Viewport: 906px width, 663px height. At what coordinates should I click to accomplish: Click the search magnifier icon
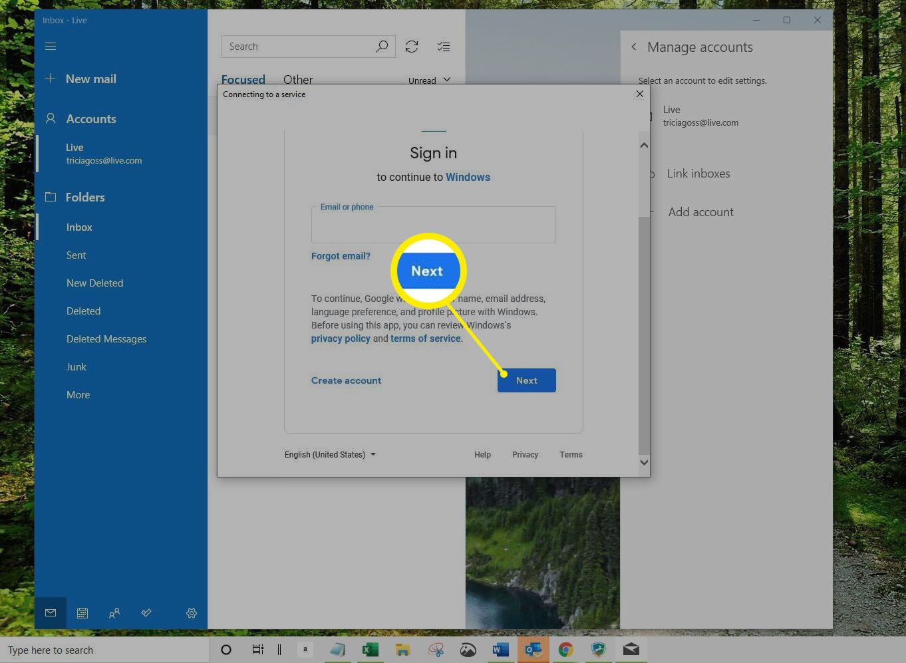coord(382,47)
